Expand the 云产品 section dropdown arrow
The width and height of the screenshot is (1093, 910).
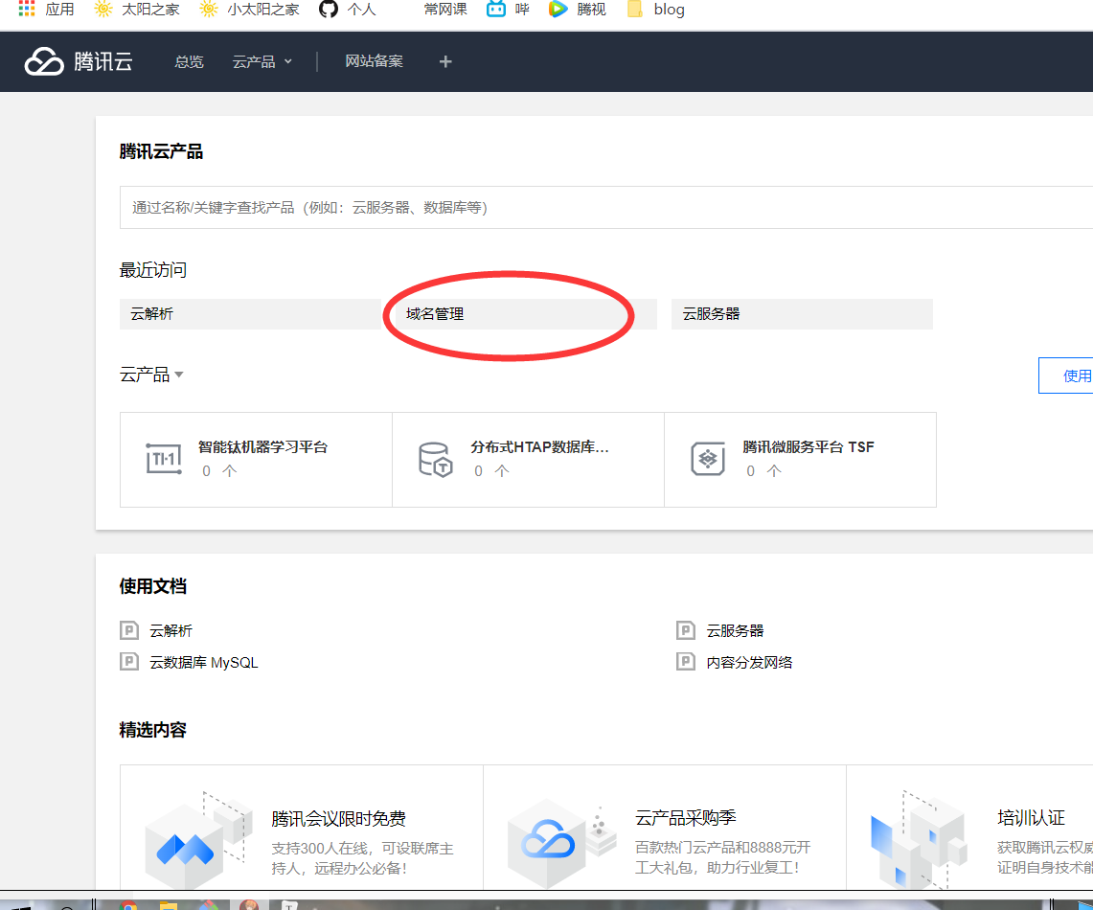[x=179, y=375]
